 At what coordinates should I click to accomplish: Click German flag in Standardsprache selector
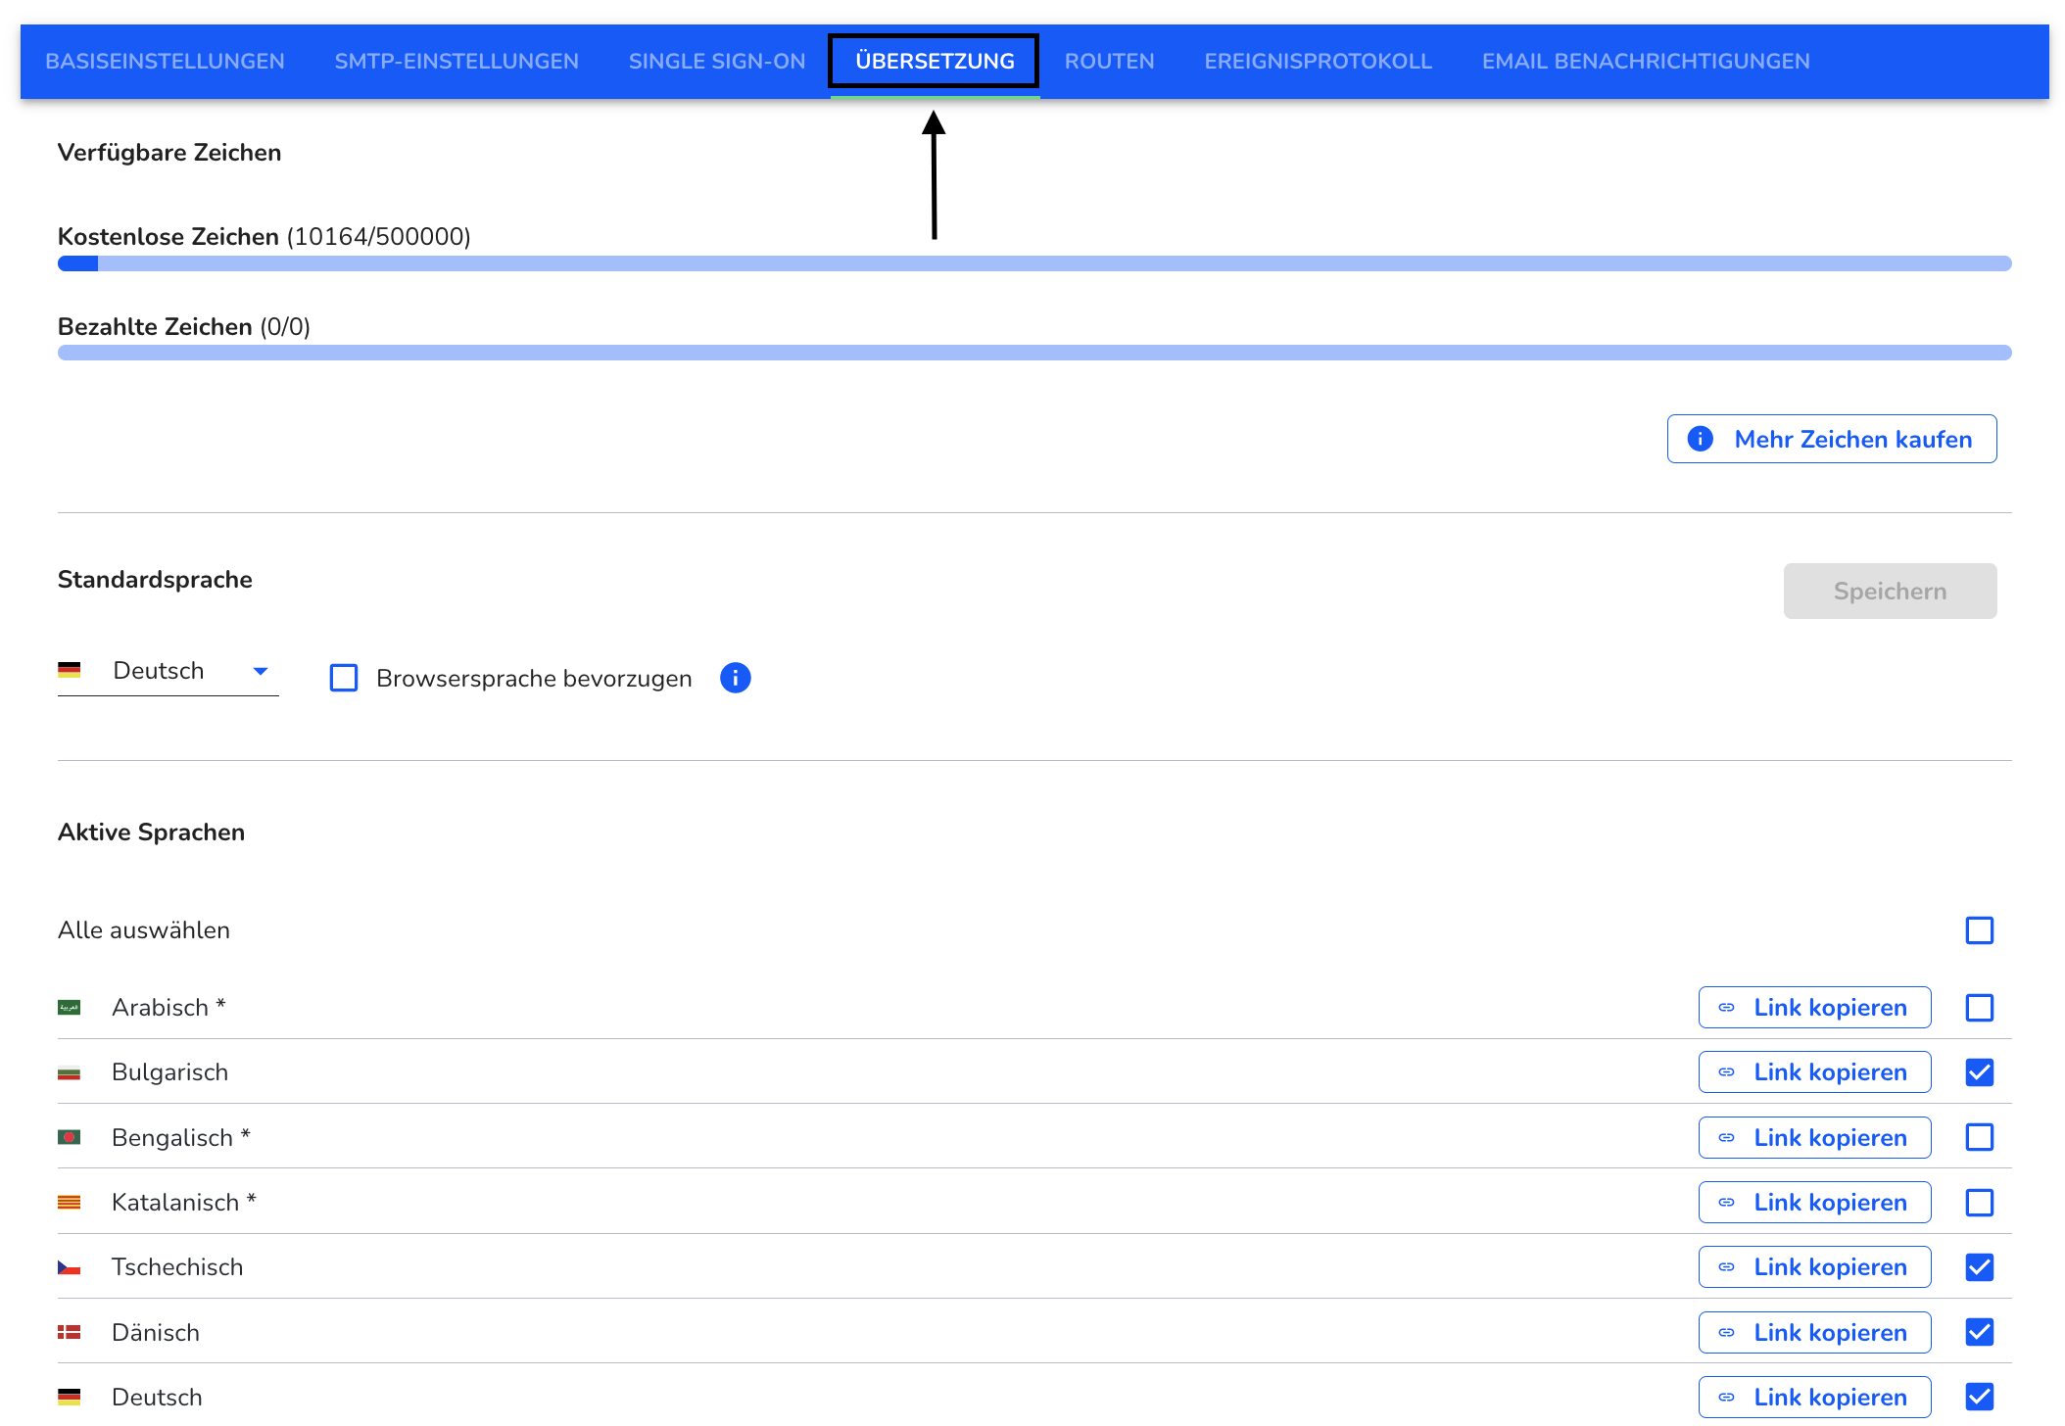point(69,671)
